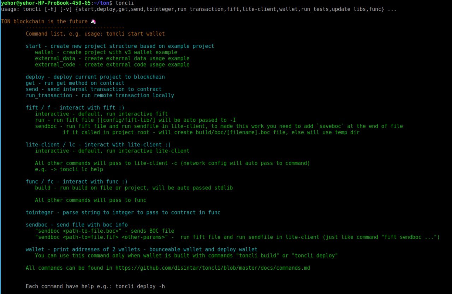Click the line ending with 'will pass to func'
Screen dimensions: 452x294
pyautogui.click(x=90, y=200)
